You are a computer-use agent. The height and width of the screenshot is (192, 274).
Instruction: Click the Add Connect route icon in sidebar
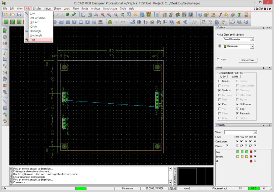pos(5,53)
